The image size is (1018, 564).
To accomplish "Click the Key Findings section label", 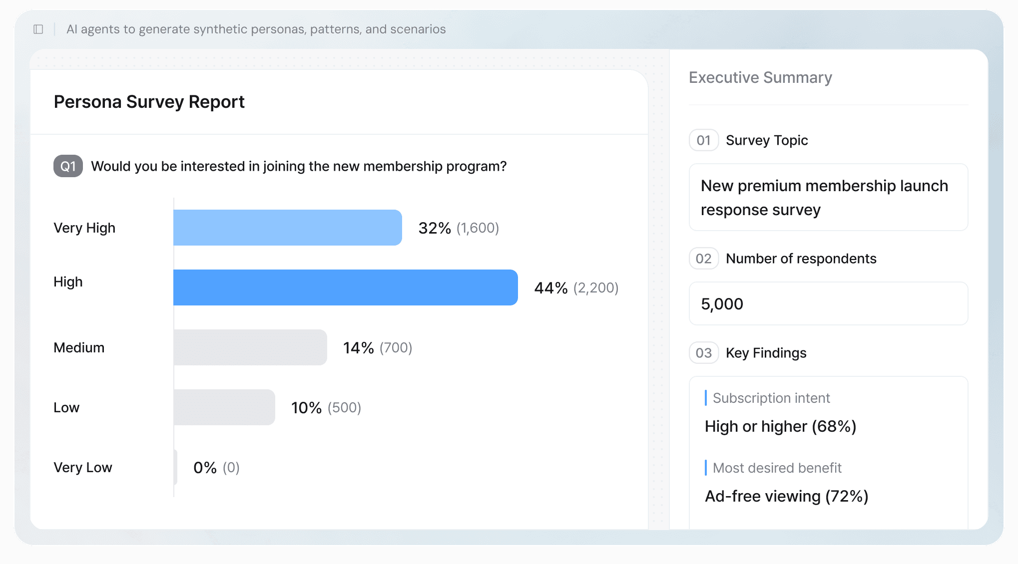I will (x=766, y=353).
